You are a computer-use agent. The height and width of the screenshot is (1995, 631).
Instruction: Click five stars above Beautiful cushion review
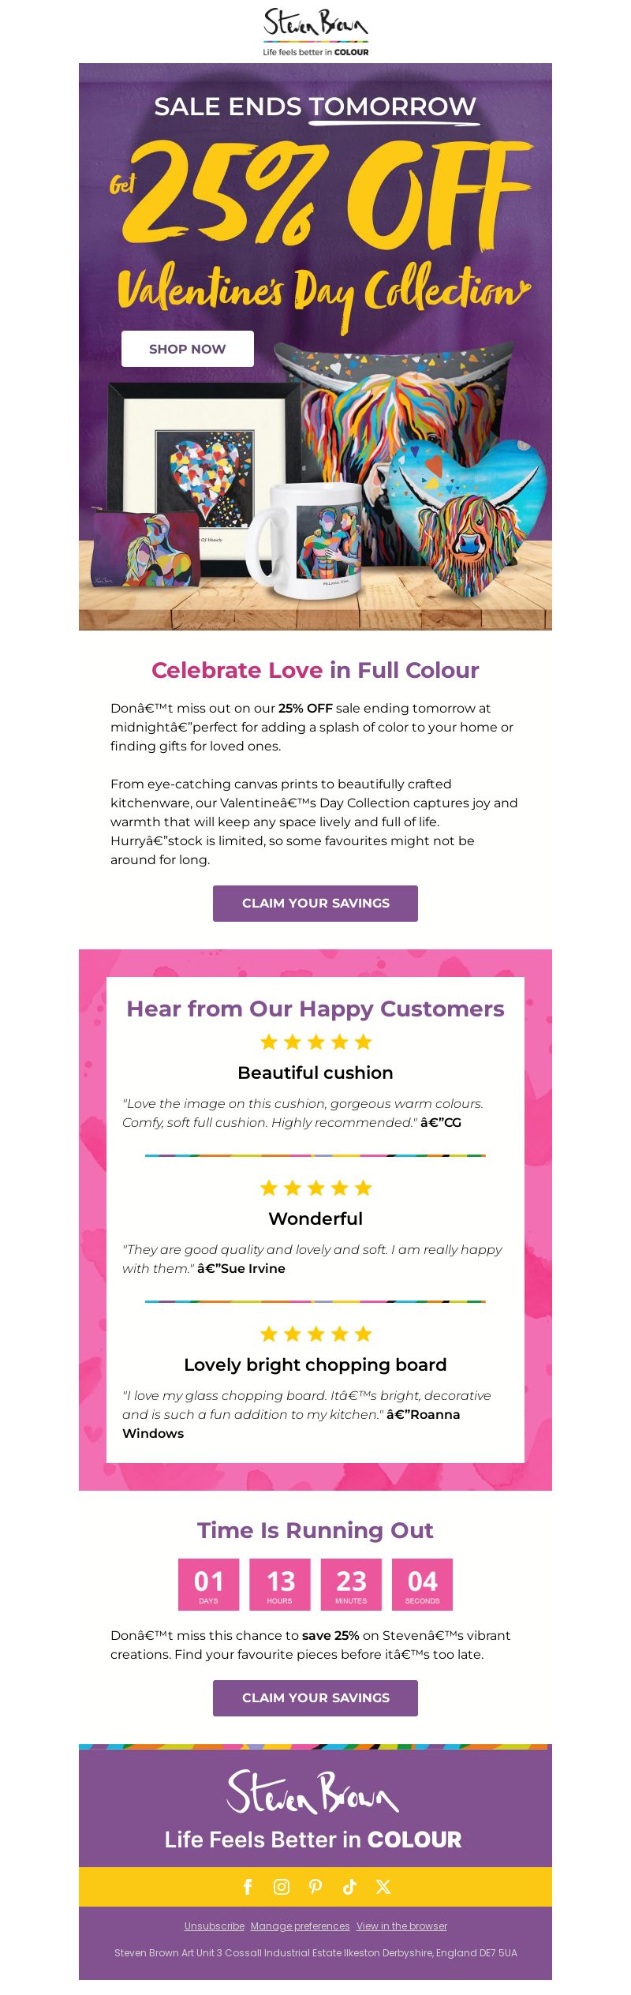(x=315, y=1042)
